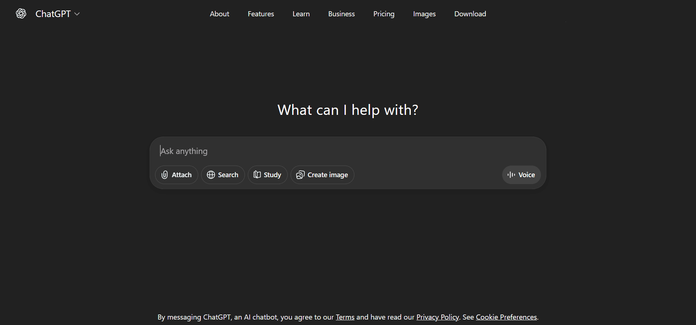The width and height of the screenshot is (696, 325).
Task: Click the 'What can I help with?' heading
Action: (x=348, y=110)
